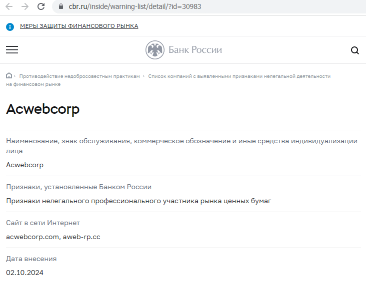Go back with the browser back arrow

pyautogui.click(x=9, y=6)
